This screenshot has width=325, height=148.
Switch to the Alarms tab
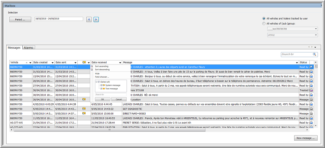(x=29, y=48)
